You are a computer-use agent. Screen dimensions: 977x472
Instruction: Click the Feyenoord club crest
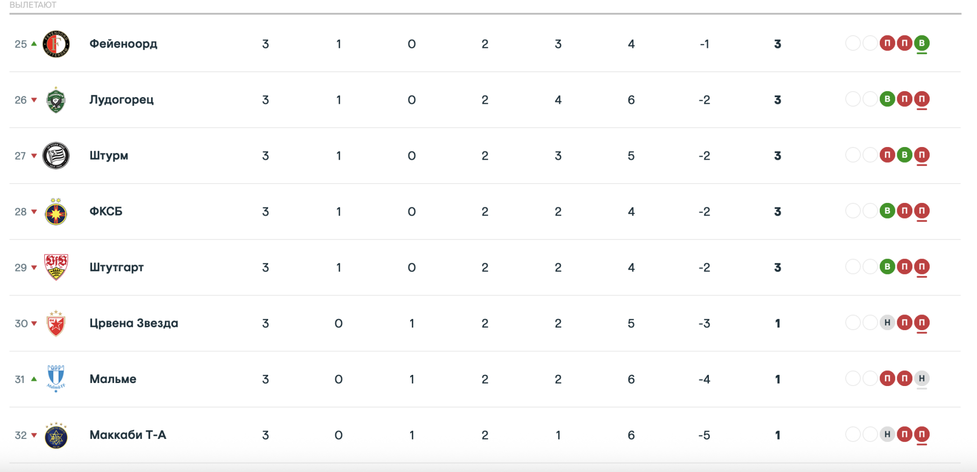pos(56,44)
